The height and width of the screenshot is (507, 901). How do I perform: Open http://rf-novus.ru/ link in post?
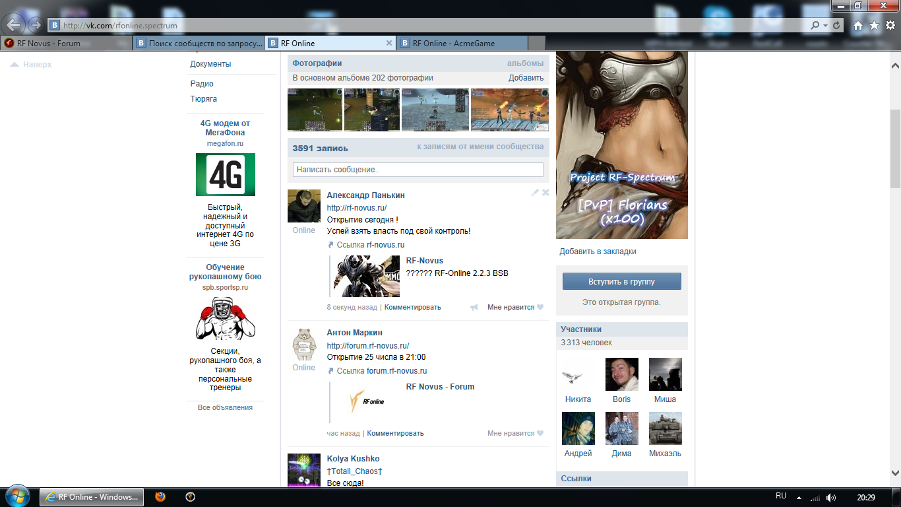point(357,208)
